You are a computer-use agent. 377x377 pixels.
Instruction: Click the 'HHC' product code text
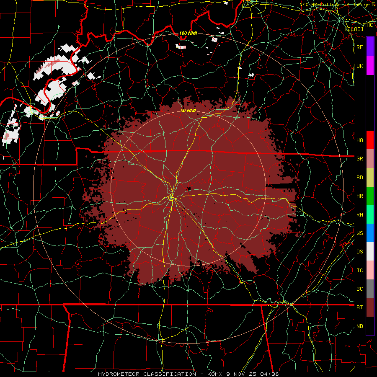click(368, 25)
